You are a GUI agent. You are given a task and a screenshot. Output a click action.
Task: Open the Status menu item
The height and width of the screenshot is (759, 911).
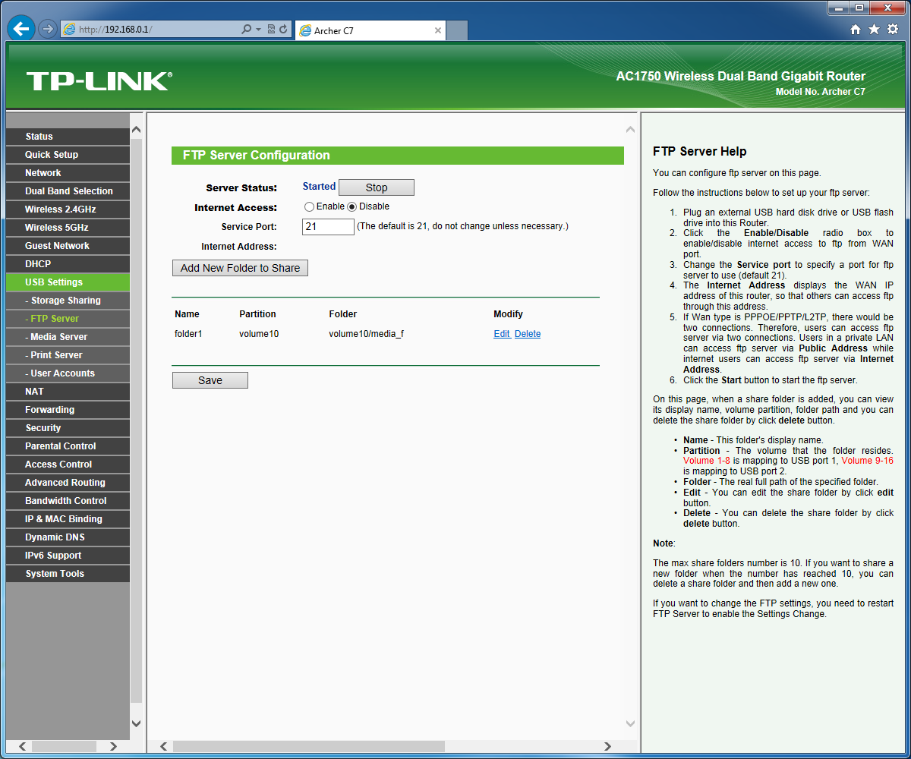[68, 137]
